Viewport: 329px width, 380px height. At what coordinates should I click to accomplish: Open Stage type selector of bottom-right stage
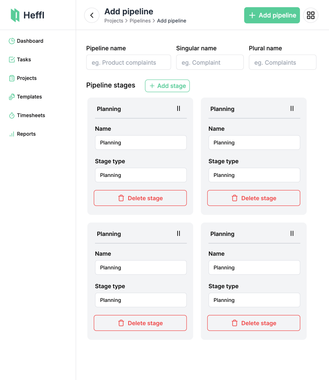pos(254,300)
